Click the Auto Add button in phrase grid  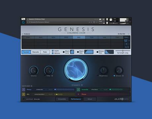(126, 41)
